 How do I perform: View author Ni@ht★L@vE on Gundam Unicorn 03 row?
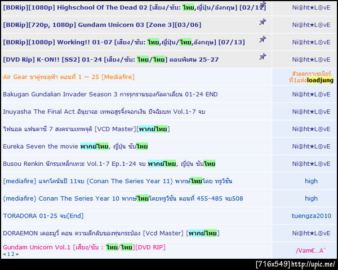[312, 25]
